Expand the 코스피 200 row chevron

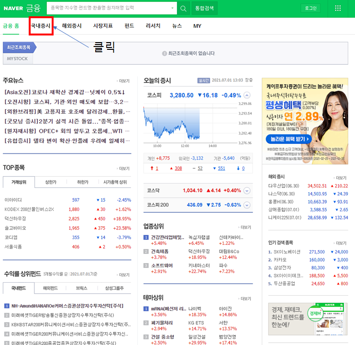tap(247, 205)
